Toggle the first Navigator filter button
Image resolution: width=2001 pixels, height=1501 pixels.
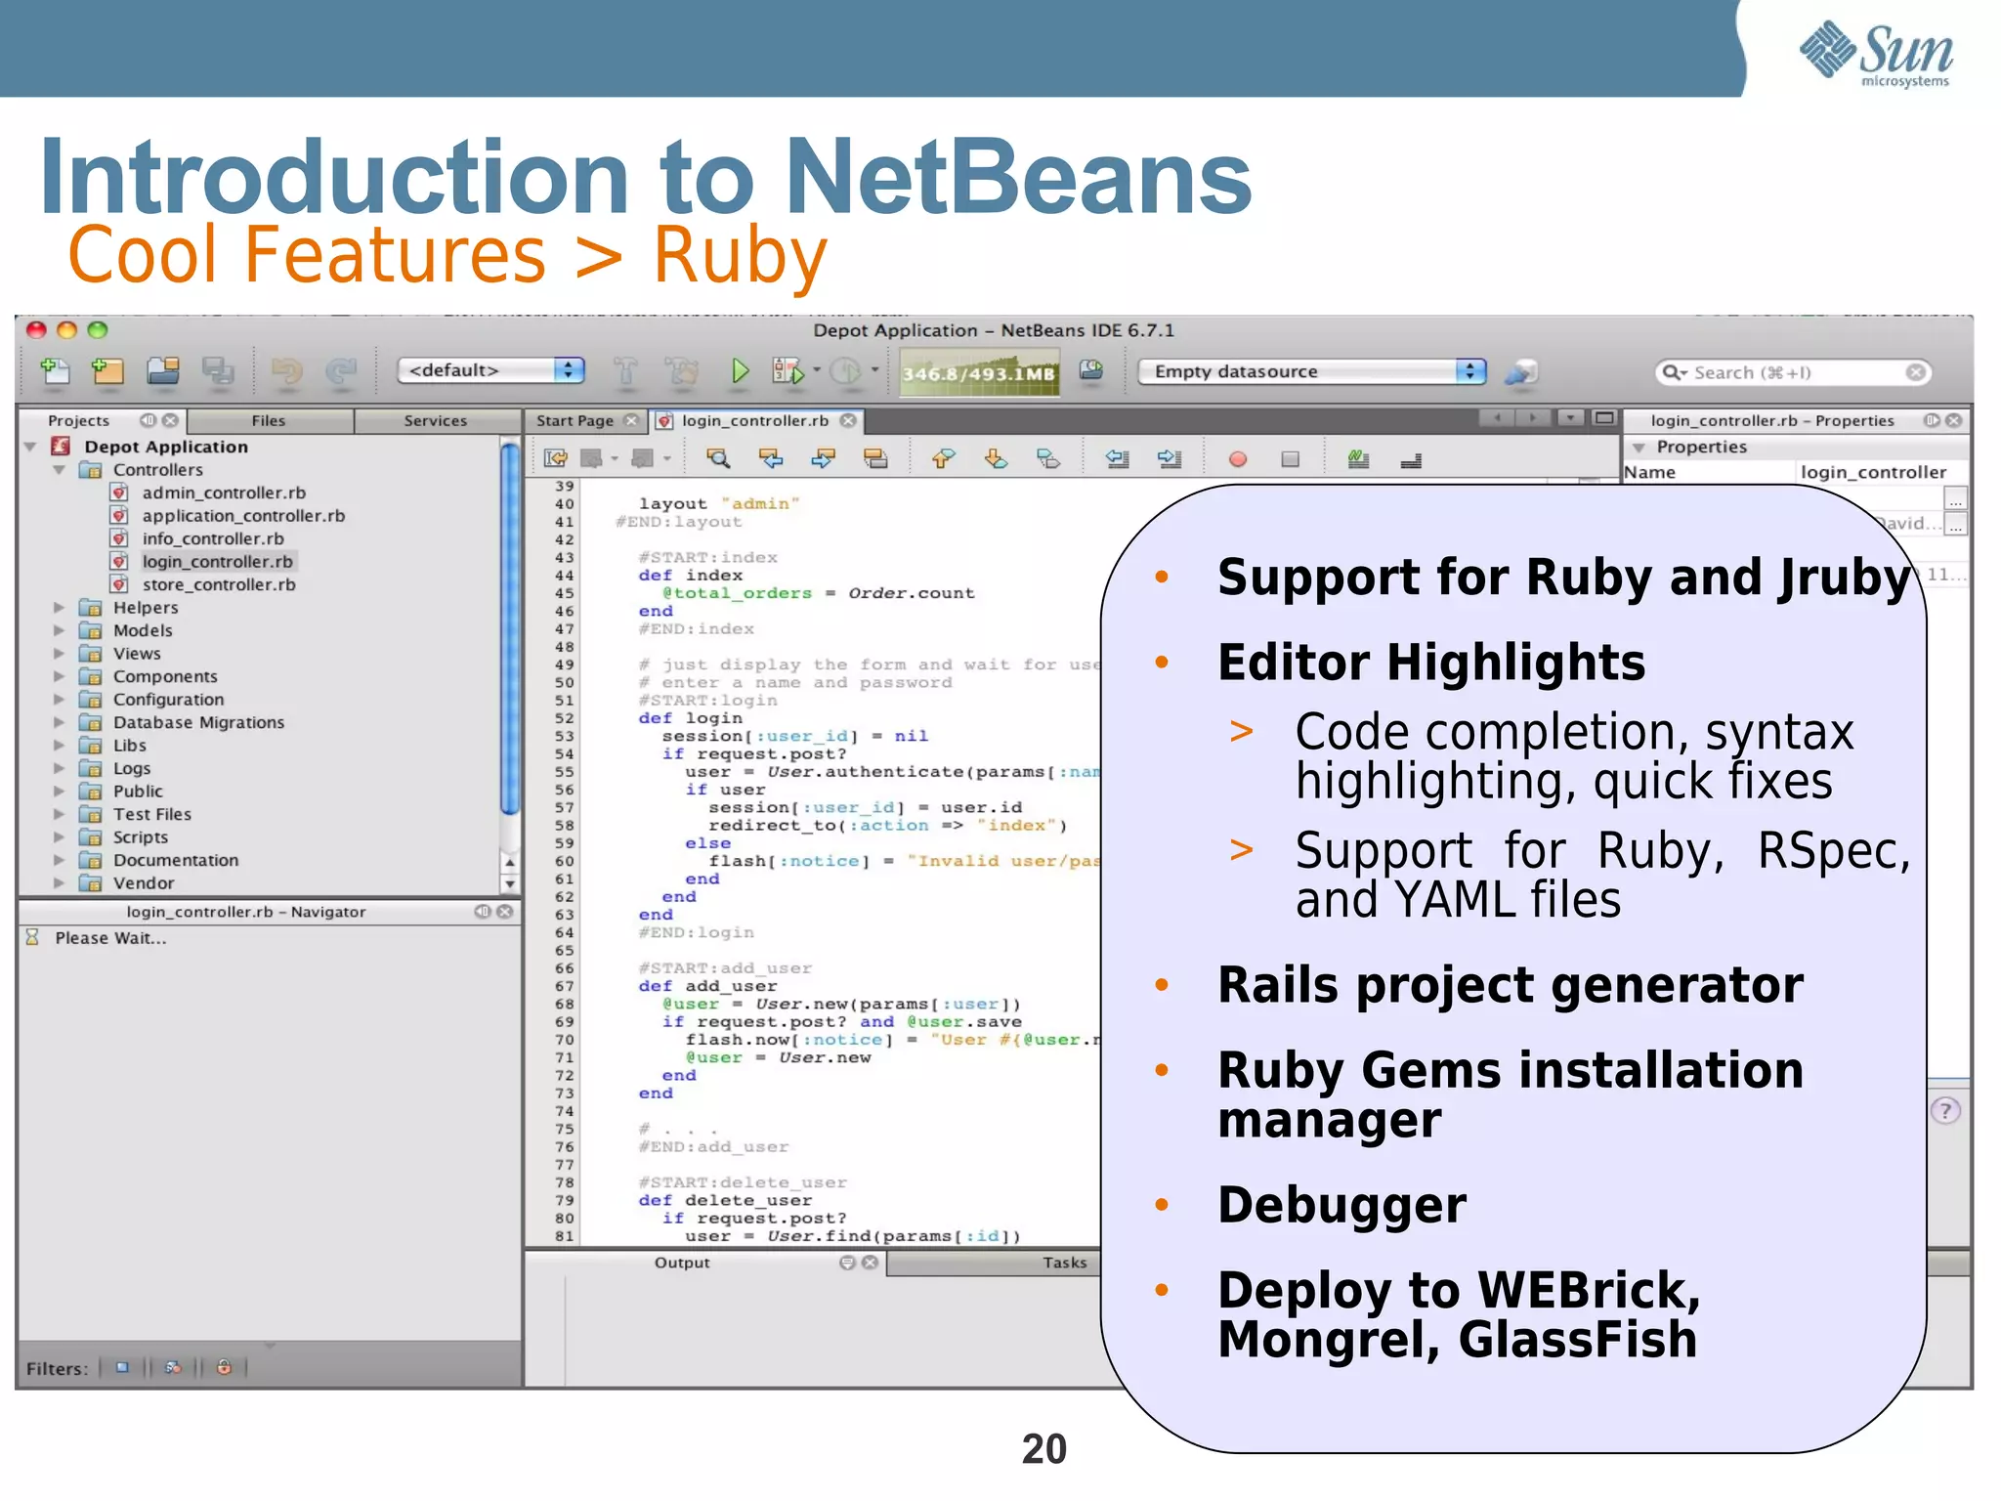click(x=122, y=1367)
